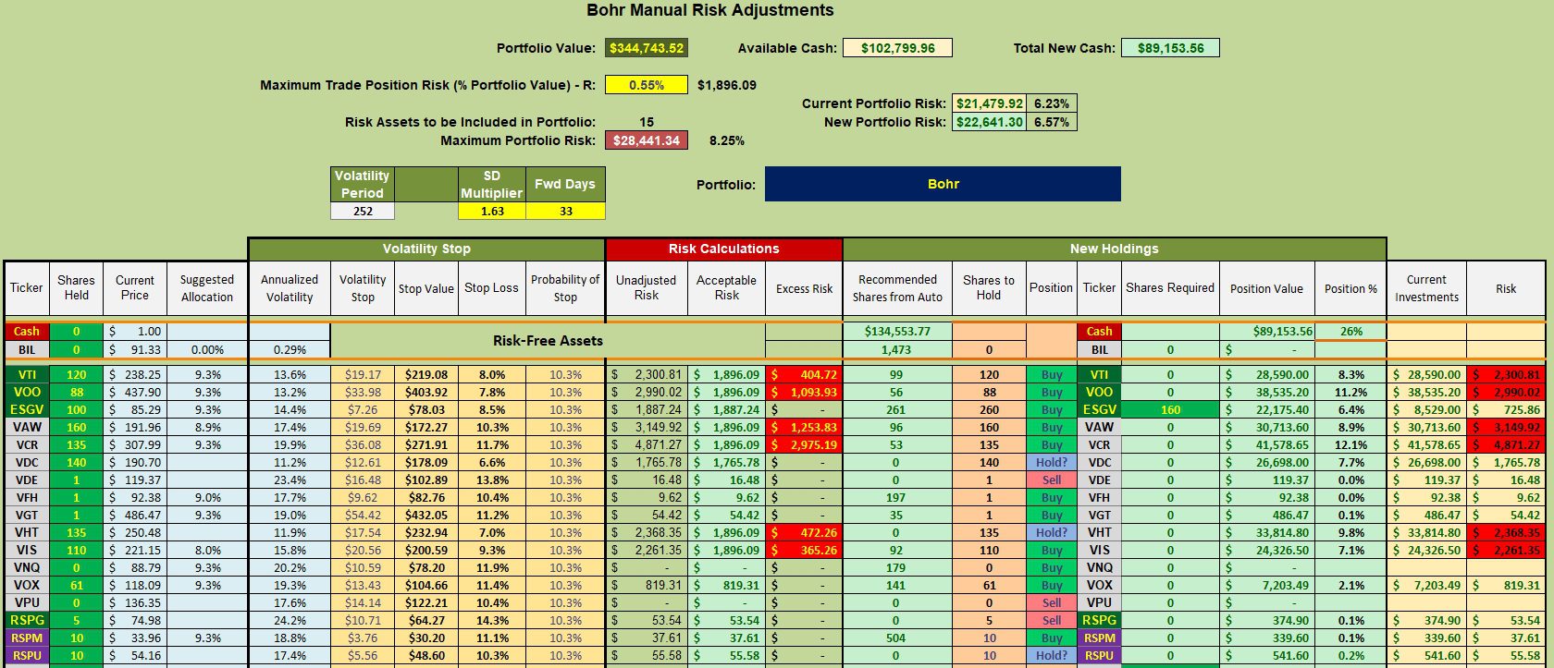
Task: Select VCR annualized volatility 19.9%
Action: (290, 444)
